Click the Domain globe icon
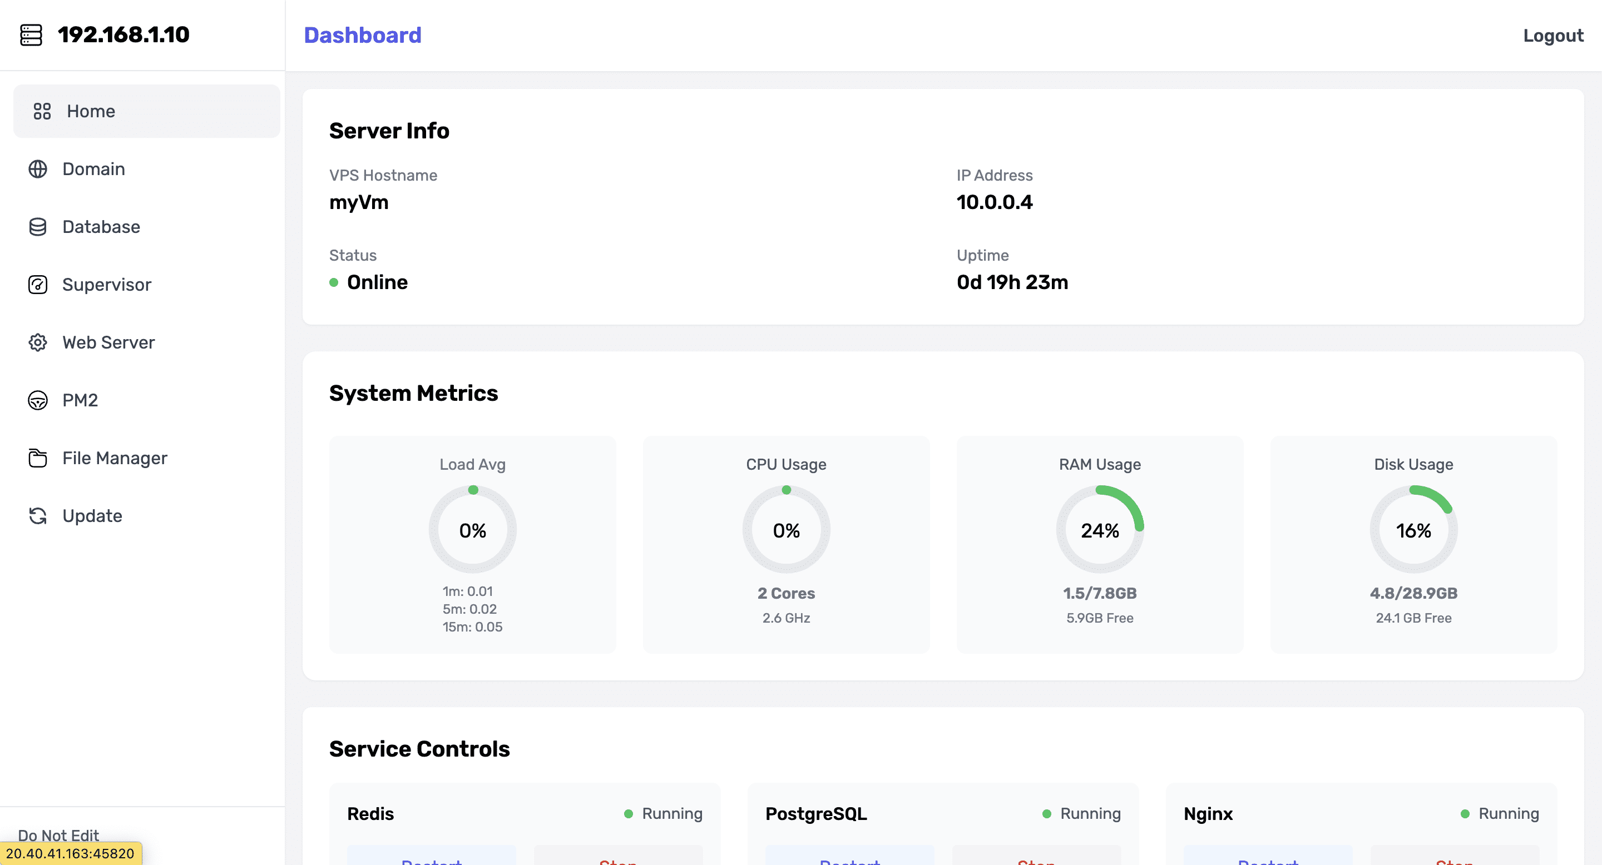The height and width of the screenshot is (865, 1602). point(38,169)
